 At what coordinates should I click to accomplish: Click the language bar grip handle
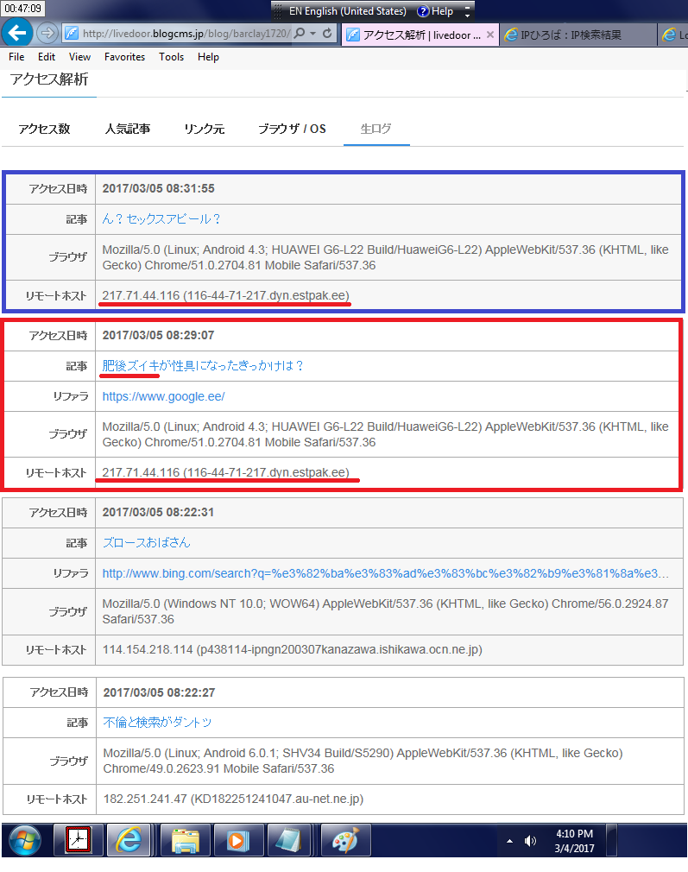point(279,11)
